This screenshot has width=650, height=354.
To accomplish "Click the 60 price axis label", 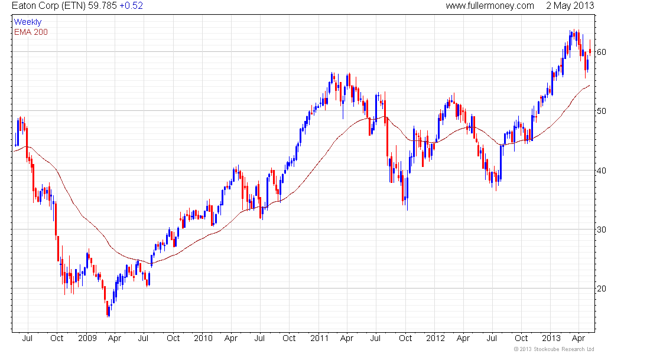I will [601, 52].
